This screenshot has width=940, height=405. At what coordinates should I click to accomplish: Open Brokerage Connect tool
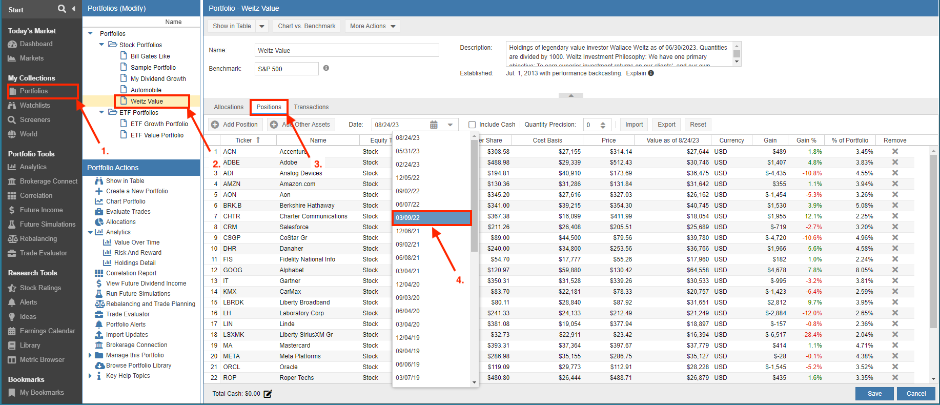49,181
